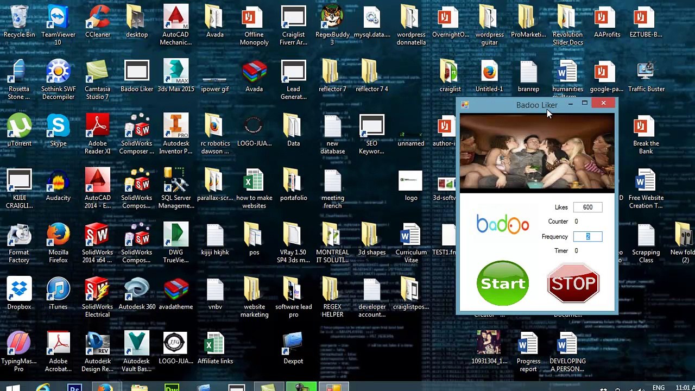This screenshot has width=695, height=391.
Task: Select the 'portafolio' folder
Action: pos(293,185)
